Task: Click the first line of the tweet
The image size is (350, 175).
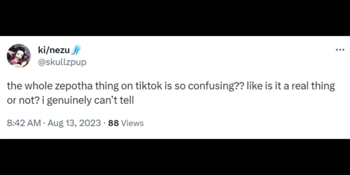Action: [x=171, y=85]
